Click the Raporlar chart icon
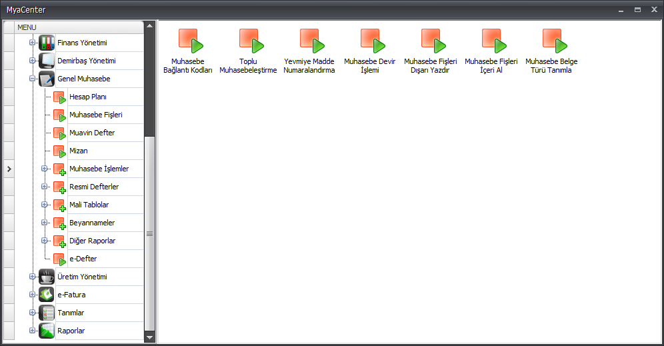Viewport: 664px width, 346px height. 47,331
